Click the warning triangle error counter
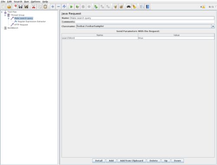Viewport: 217px width, 165px height. (x=204, y=7)
